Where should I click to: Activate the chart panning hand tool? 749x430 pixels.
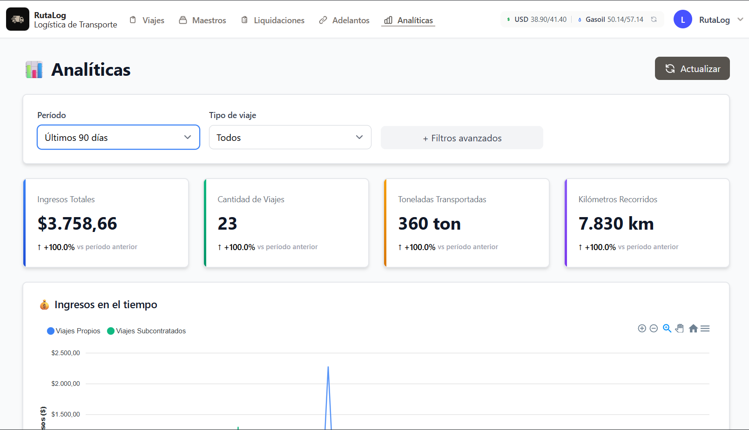(680, 329)
